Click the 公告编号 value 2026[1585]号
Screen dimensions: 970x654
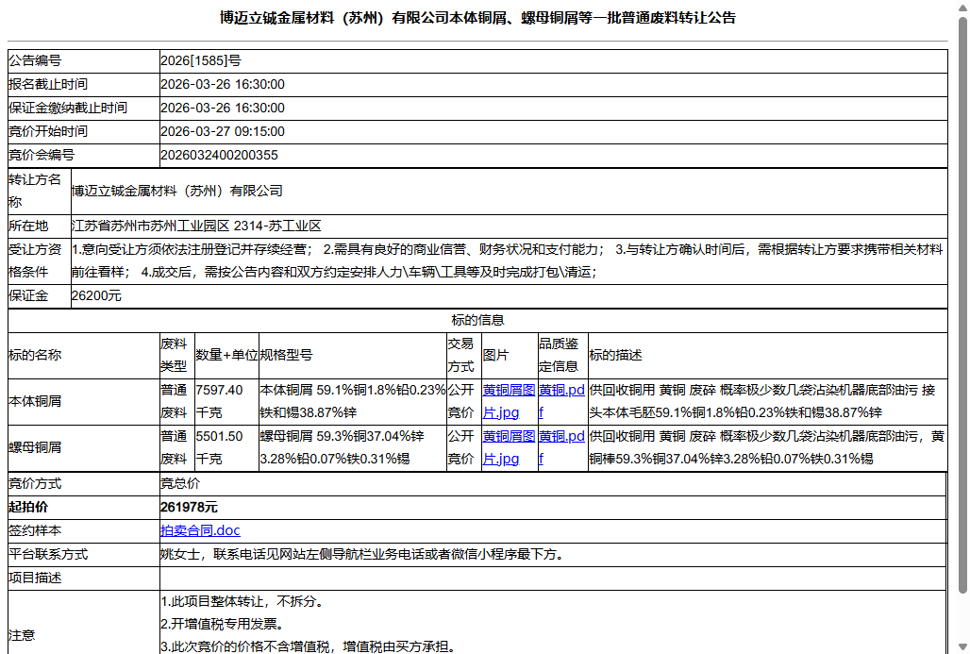tap(197, 60)
